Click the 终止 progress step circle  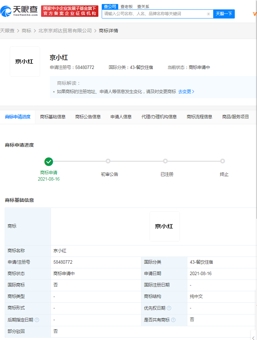point(222,161)
